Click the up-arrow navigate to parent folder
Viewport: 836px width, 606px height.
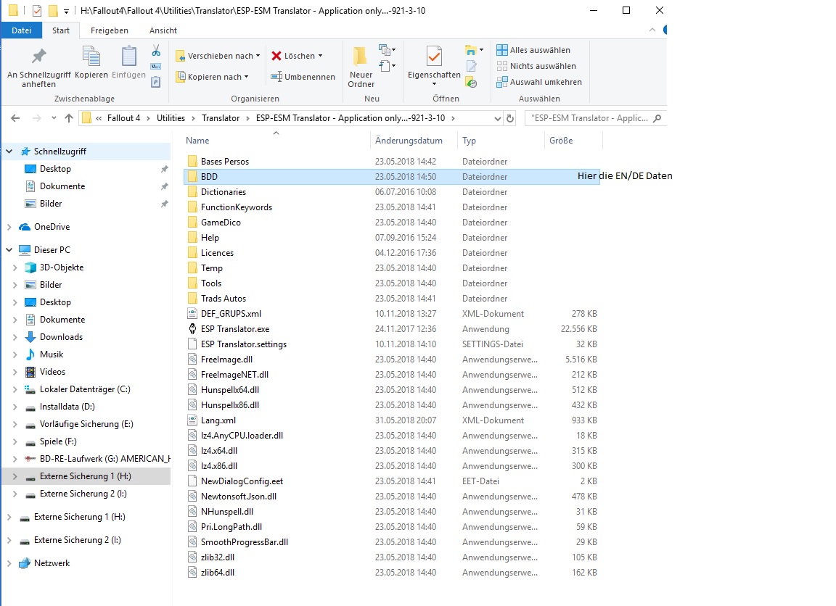(69, 118)
